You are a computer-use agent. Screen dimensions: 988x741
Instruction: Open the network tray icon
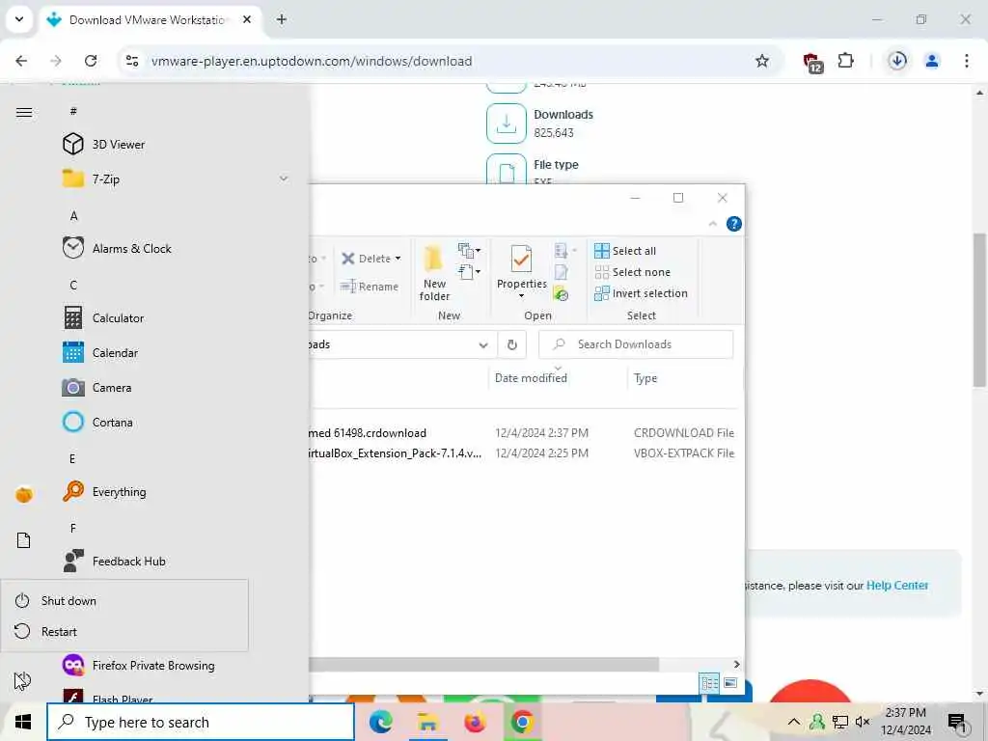coord(840,722)
